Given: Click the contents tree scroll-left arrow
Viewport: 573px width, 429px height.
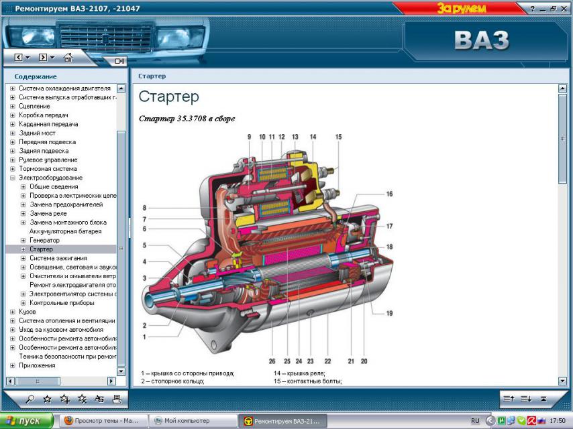Looking at the screenshot, I should click(11, 381).
